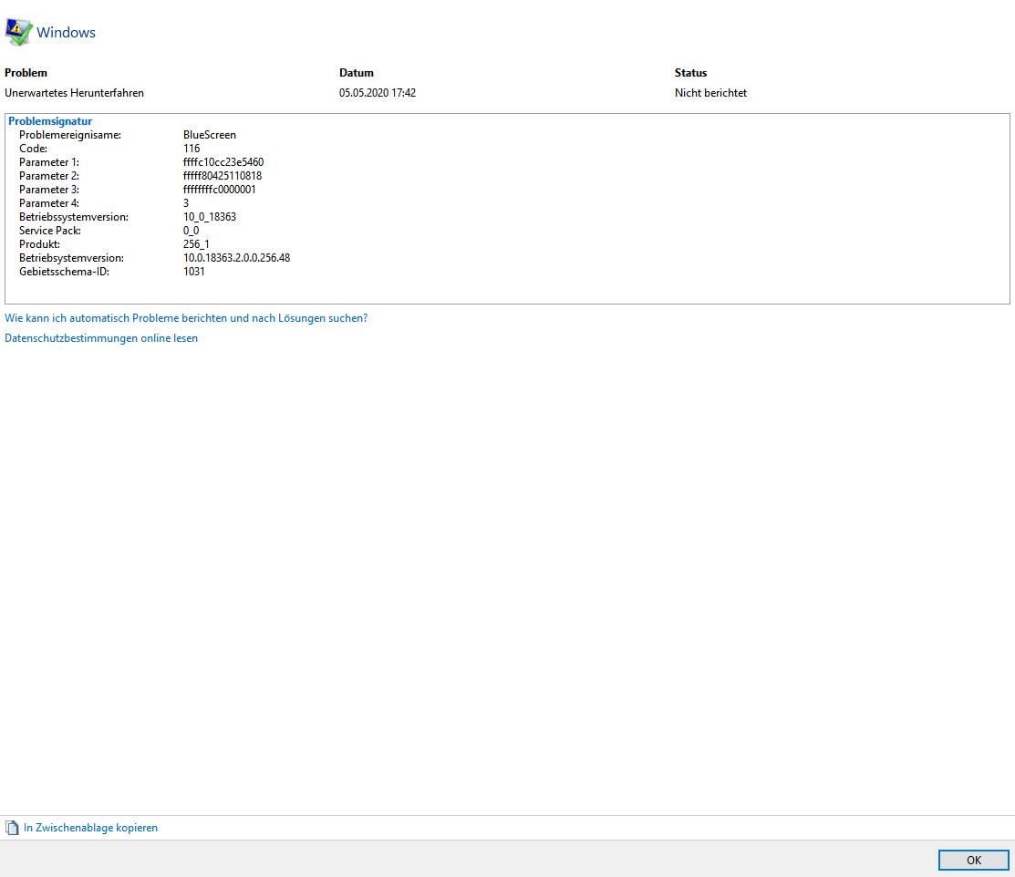
Task: Click the 'Status' column header
Action: (x=690, y=73)
